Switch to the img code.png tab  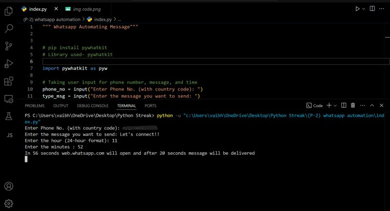87,9
